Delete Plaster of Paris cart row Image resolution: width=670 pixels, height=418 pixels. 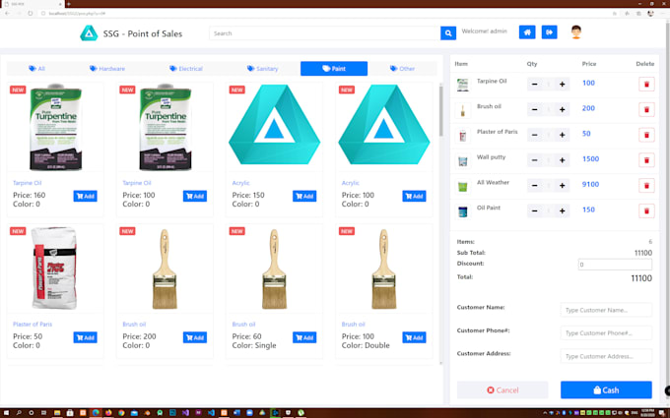coord(646,135)
